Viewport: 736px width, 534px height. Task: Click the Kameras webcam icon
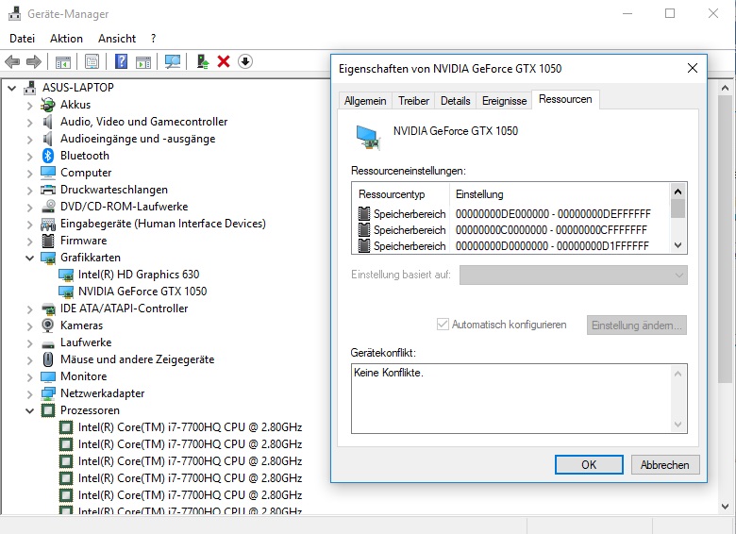pyautogui.click(x=48, y=325)
